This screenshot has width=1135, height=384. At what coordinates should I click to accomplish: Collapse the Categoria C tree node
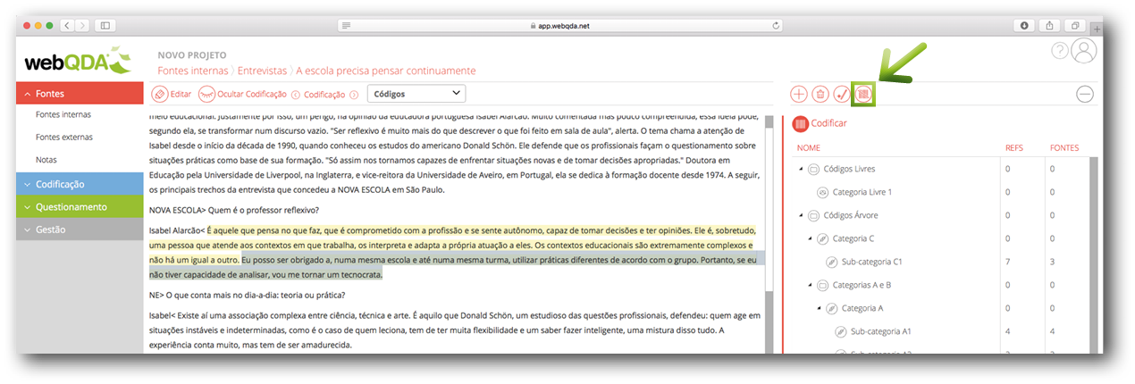[x=810, y=238]
